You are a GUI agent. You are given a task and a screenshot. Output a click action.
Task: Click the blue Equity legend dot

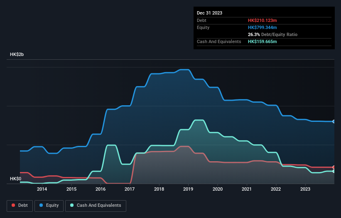pos(41,205)
